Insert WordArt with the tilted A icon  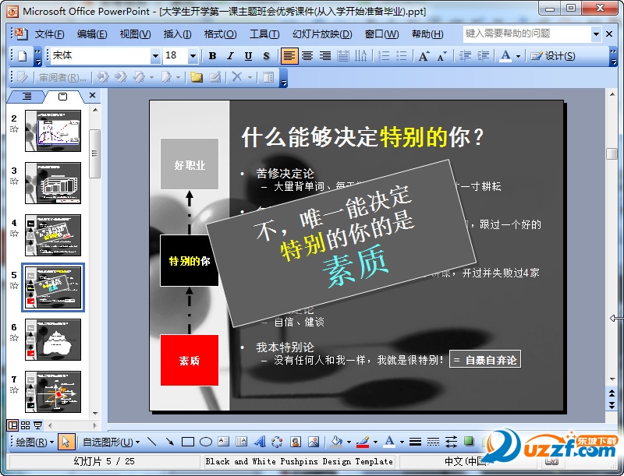click(260, 442)
